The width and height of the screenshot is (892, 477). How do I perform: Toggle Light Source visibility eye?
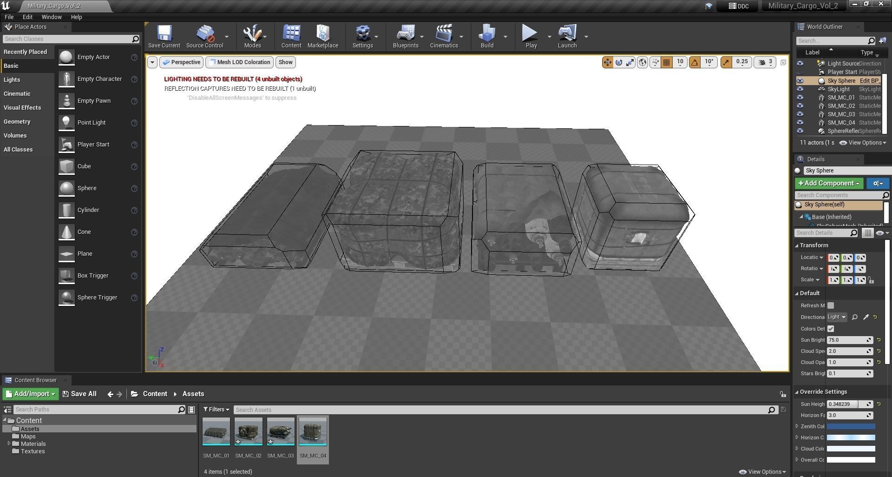[x=800, y=64]
